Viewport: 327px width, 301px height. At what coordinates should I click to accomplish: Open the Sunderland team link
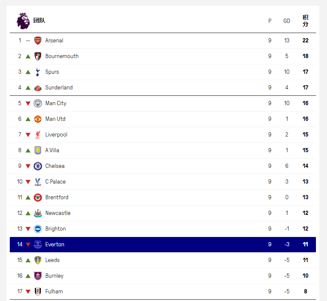click(x=59, y=88)
